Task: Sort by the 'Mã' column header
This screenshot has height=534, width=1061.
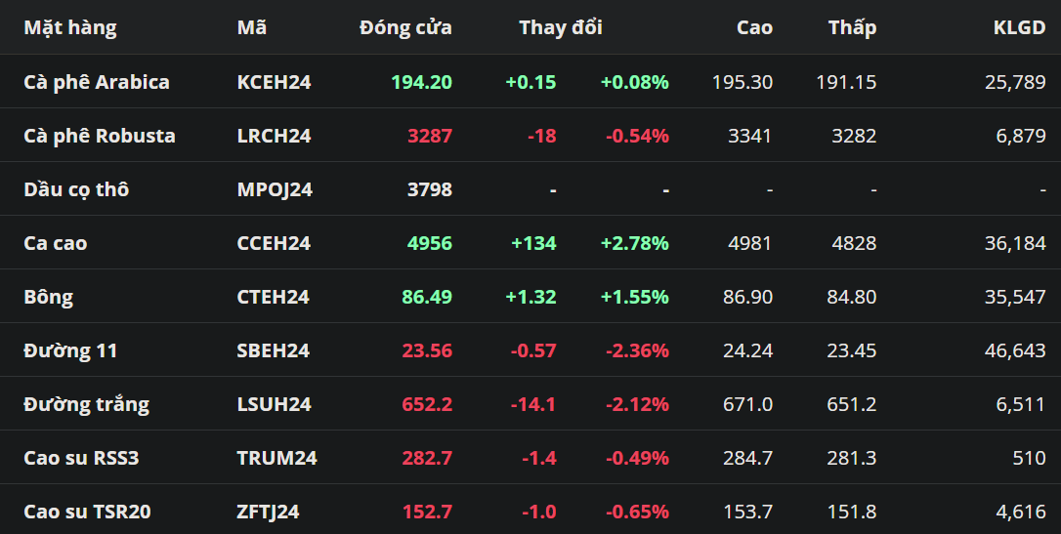Action: pos(251,27)
